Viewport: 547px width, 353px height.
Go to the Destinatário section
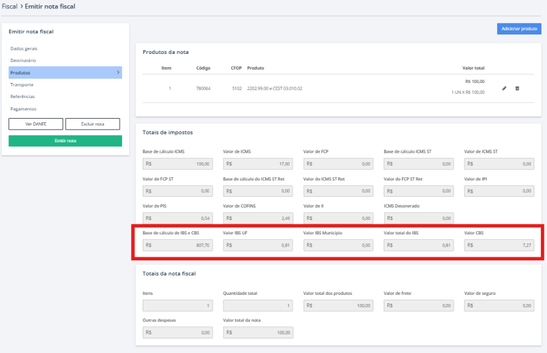coord(23,61)
